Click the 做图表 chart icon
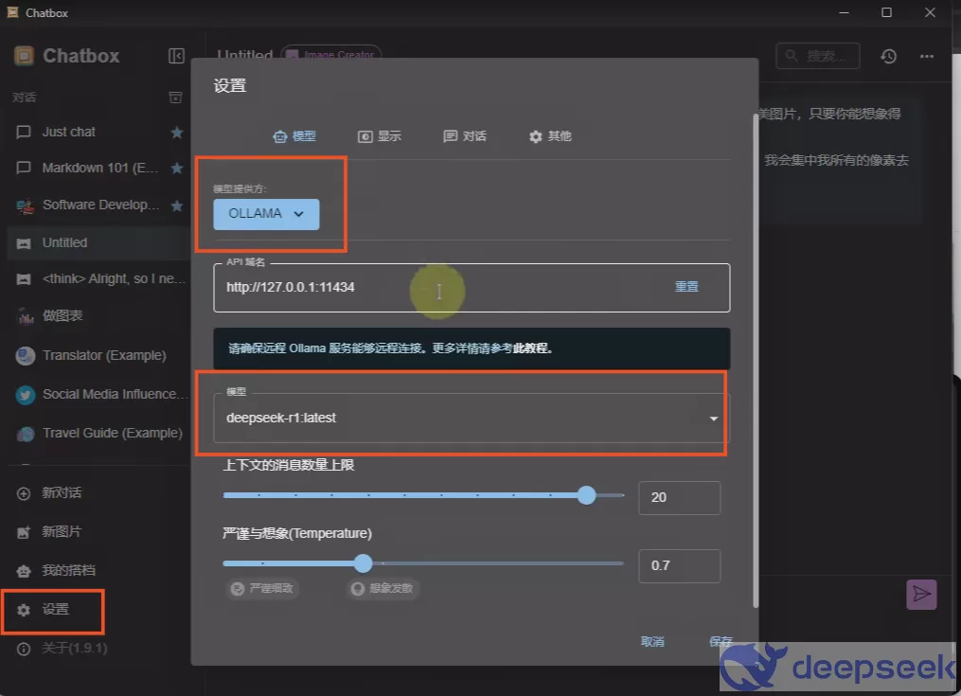Image resolution: width=961 pixels, height=696 pixels. click(x=26, y=316)
